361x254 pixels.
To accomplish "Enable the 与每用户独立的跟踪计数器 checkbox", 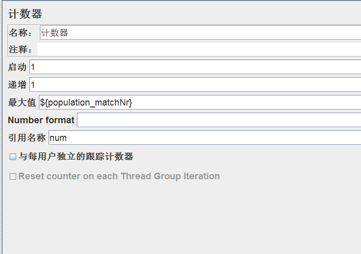I will pos(13,157).
